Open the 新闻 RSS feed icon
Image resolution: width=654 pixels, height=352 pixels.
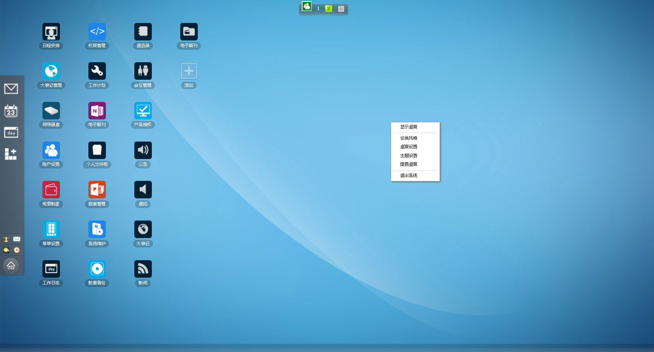pos(143,269)
